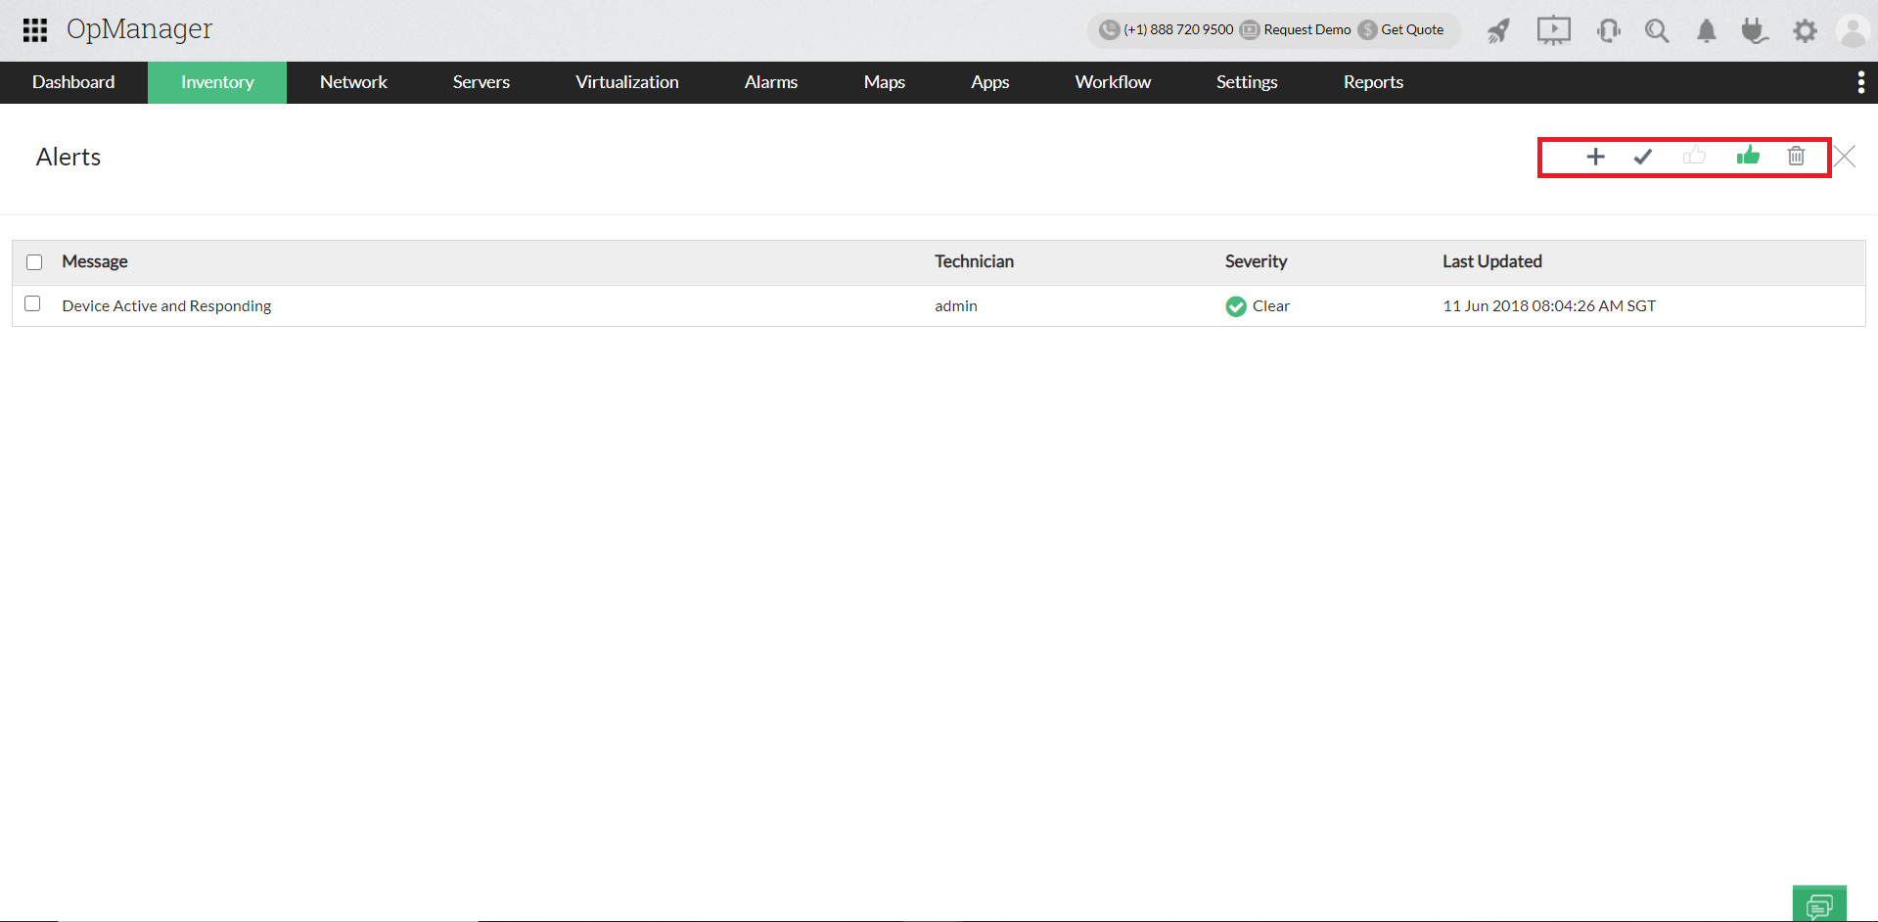Sort by the Technician column header

click(x=974, y=261)
